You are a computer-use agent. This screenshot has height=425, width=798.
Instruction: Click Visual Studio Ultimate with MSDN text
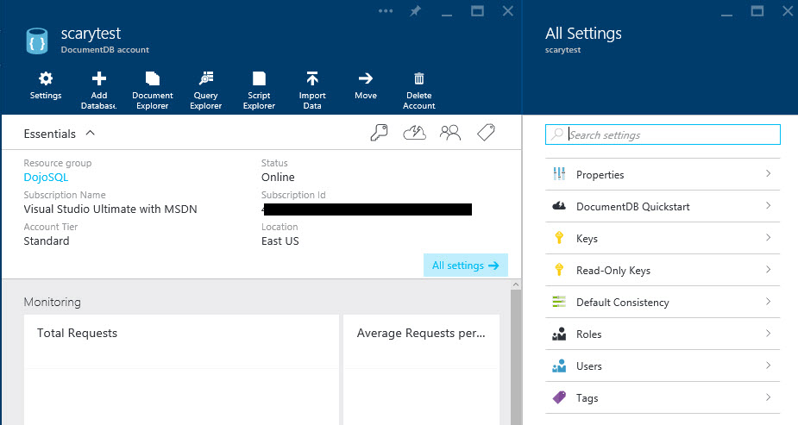click(x=110, y=209)
